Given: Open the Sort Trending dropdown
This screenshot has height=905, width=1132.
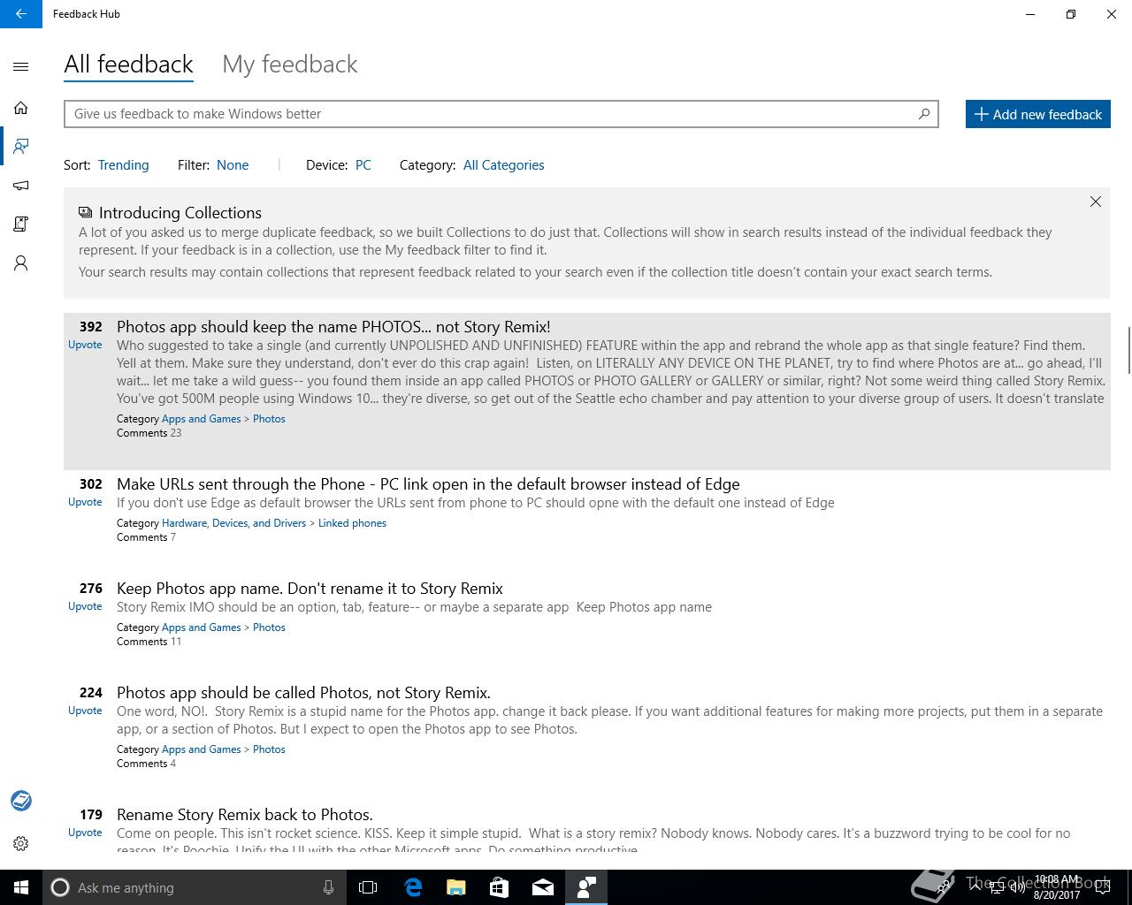Looking at the screenshot, I should pyautogui.click(x=123, y=165).
